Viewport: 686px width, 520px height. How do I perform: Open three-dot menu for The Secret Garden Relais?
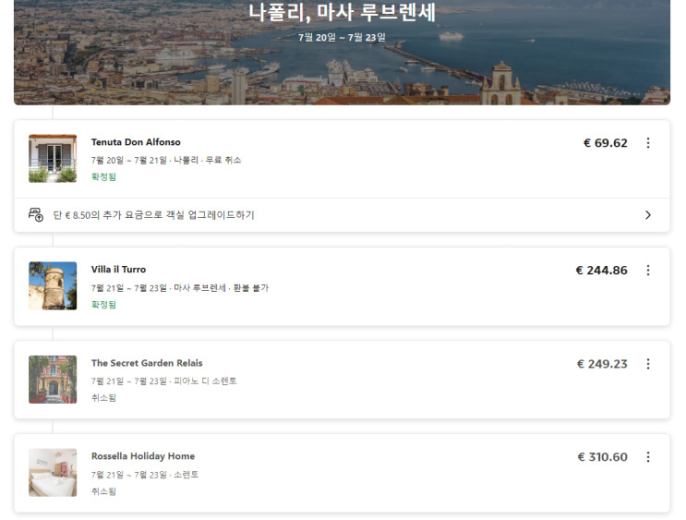647,364
